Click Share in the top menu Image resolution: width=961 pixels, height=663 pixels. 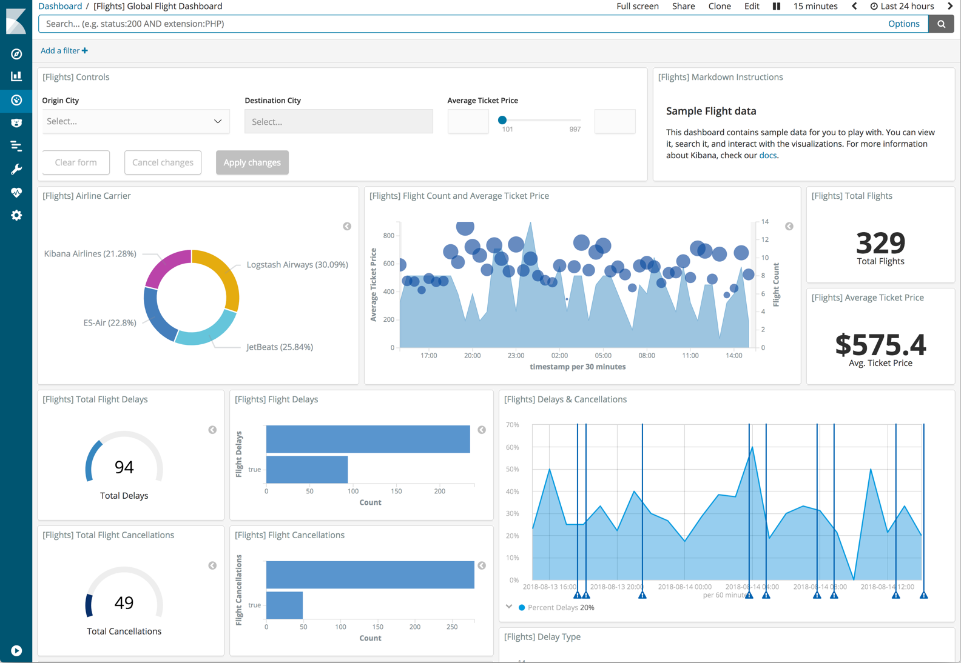[683, 6]
